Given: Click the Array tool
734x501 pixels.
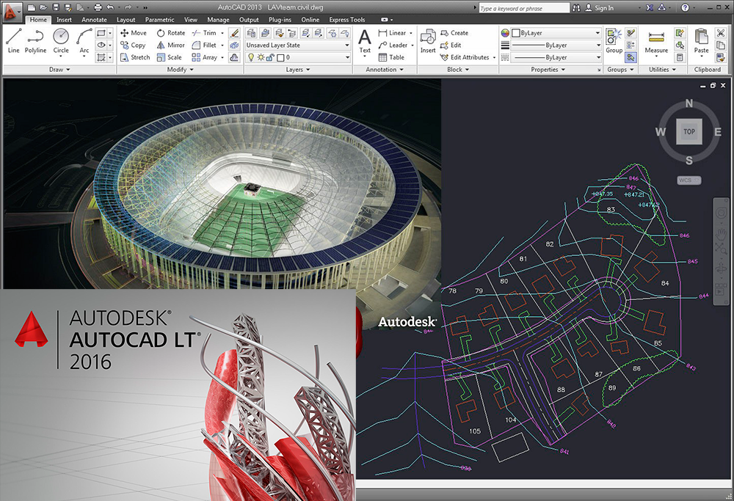Looking at the screenshot, I should pos(205,57).
